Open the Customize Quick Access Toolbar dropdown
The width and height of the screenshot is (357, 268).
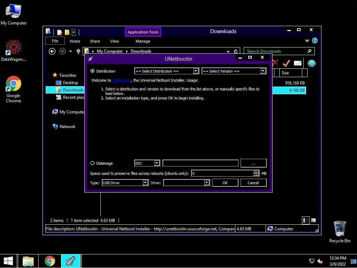click(x=74, y=32)
